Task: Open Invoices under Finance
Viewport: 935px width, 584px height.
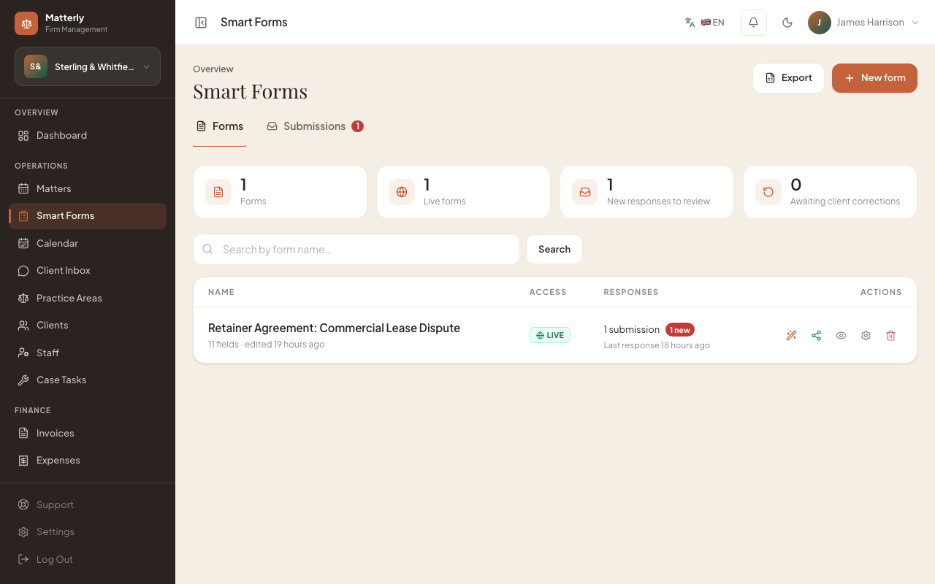Action: (88, 433)
